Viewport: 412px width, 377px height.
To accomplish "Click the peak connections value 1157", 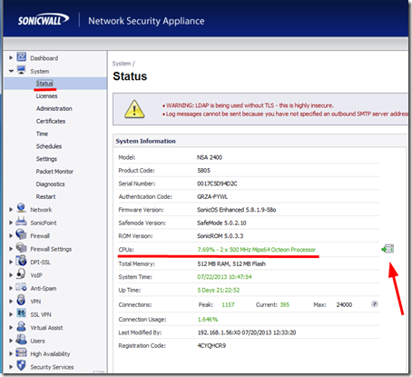I will 228,304.
